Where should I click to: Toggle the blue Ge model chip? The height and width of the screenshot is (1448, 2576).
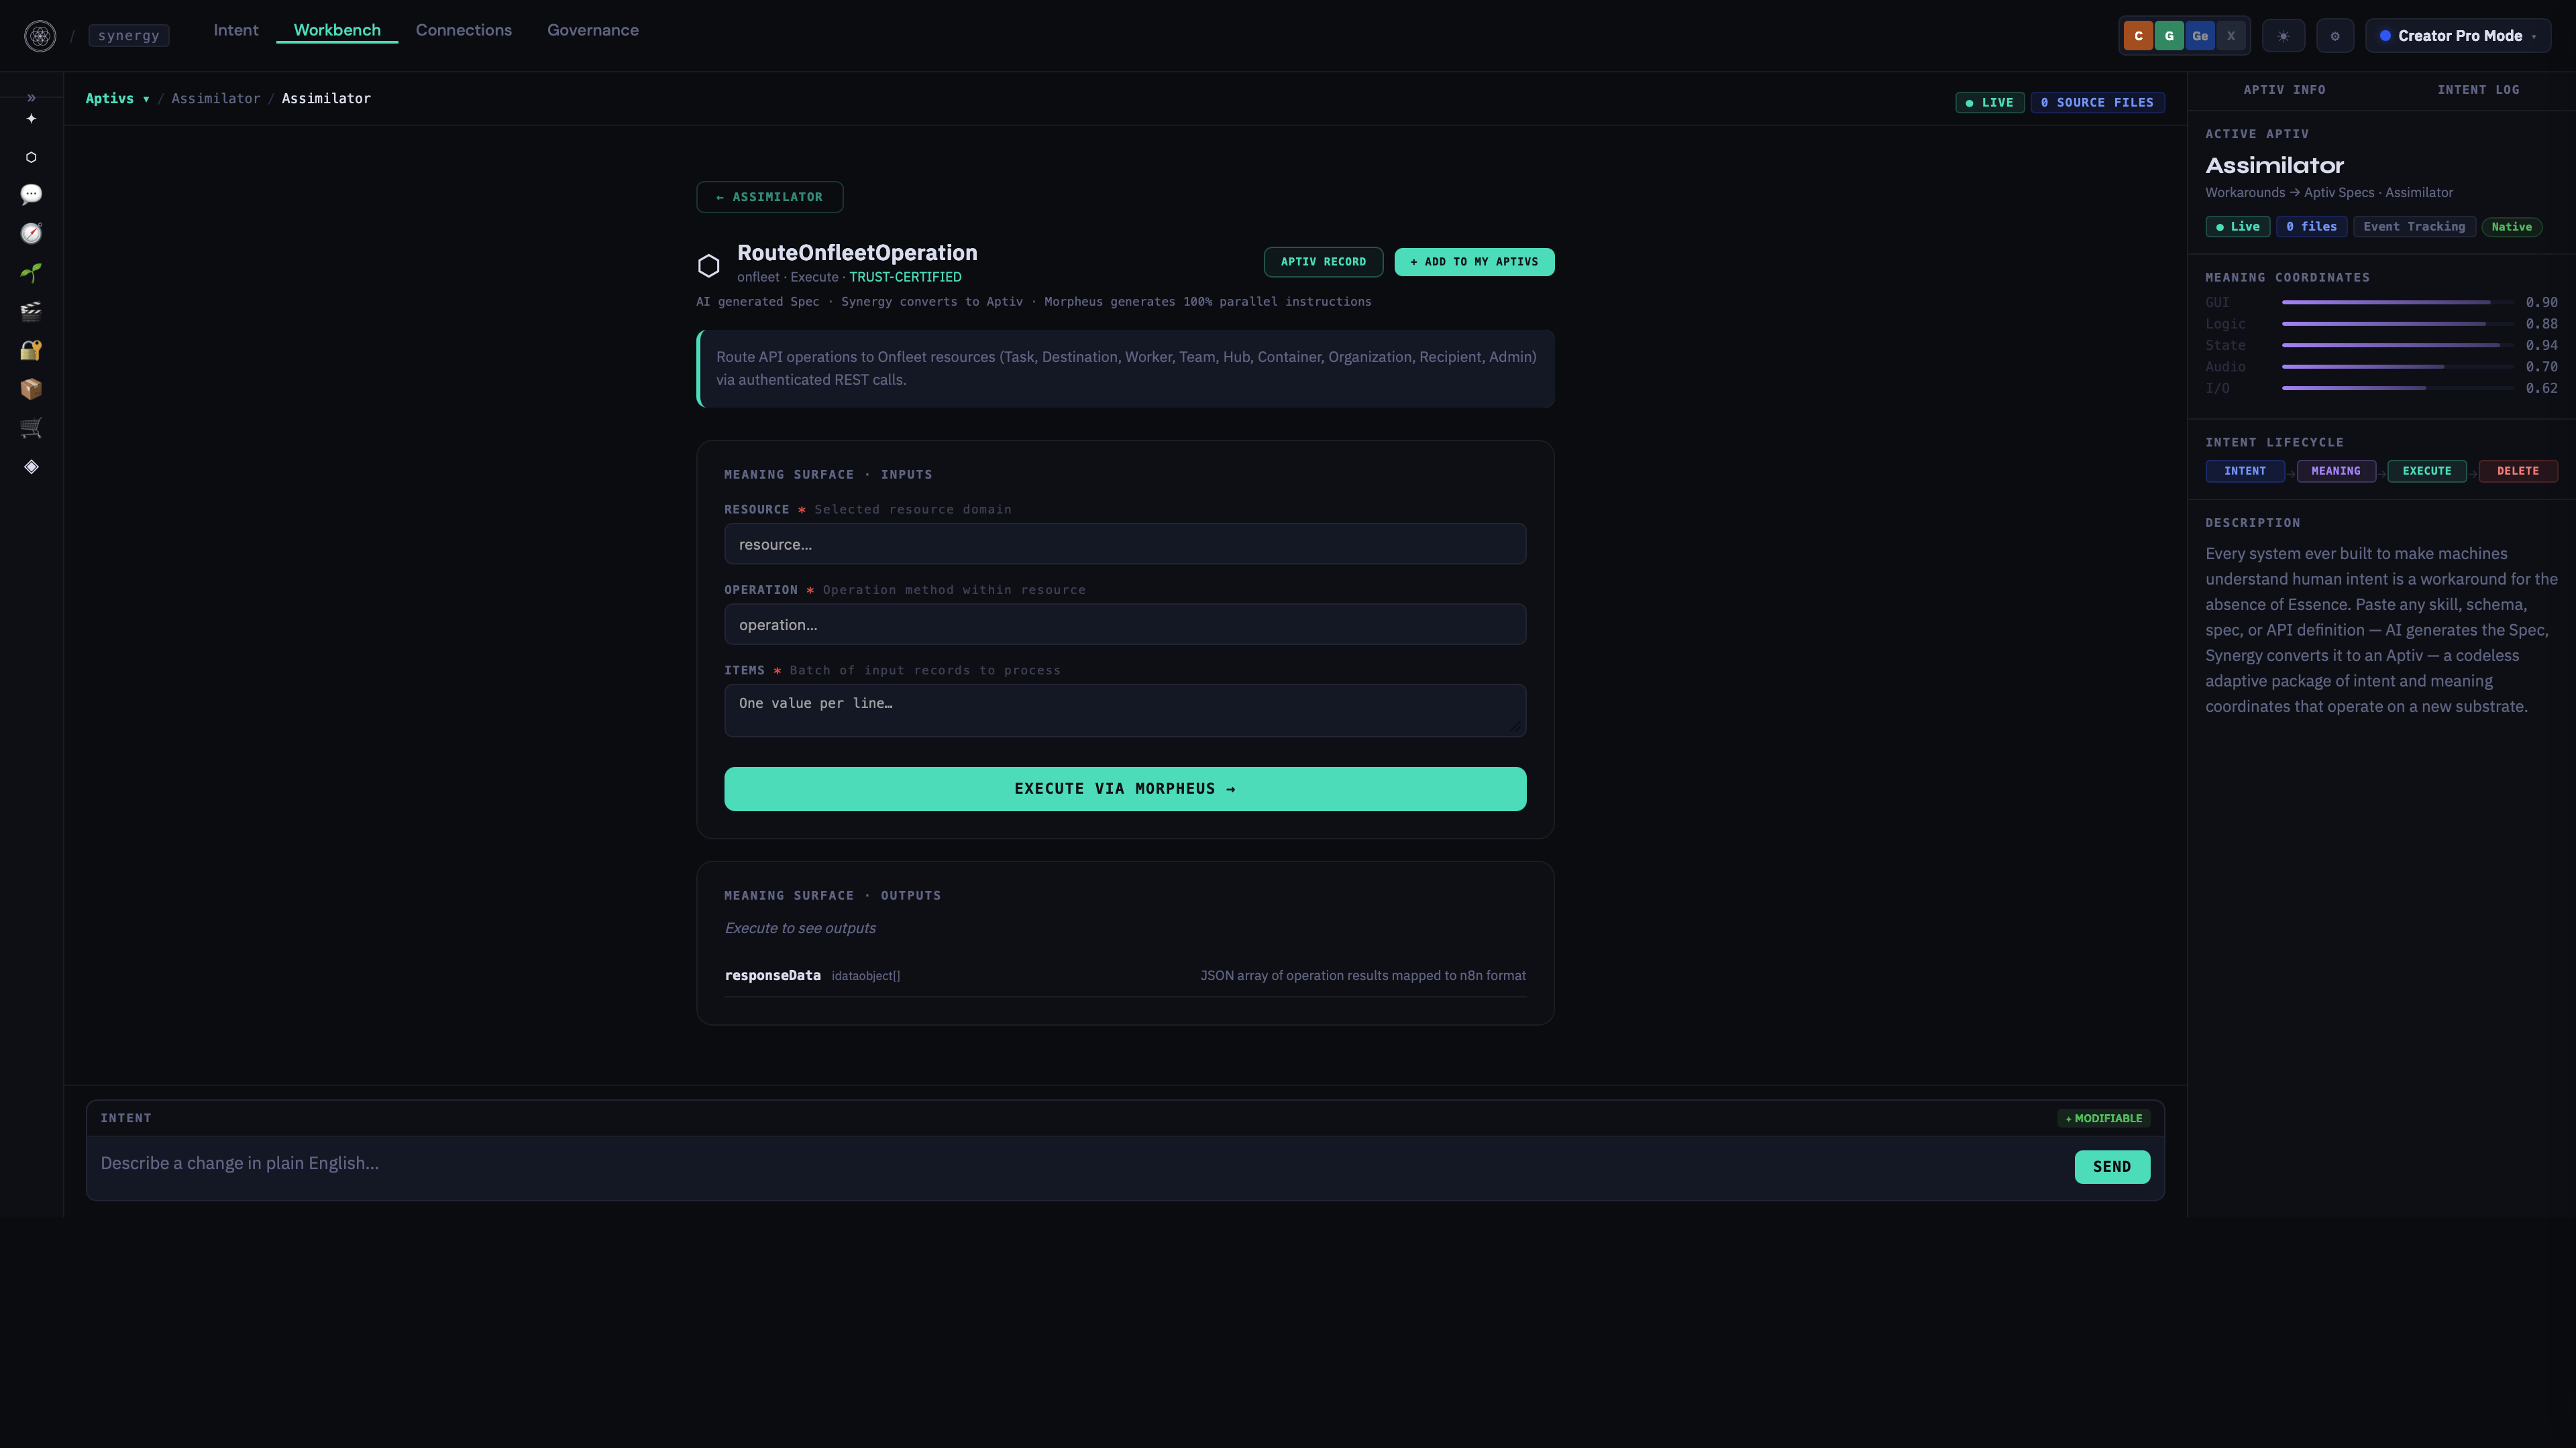[x=2200, y=36]
